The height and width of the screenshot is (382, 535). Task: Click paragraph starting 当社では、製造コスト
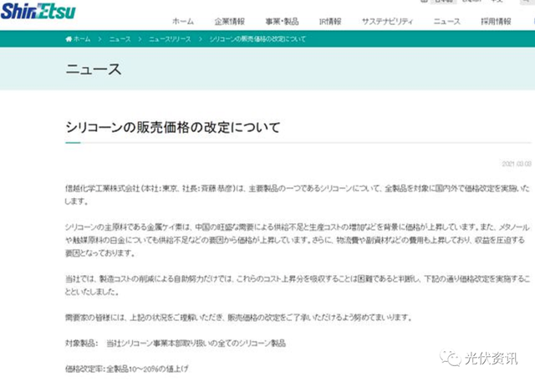point(298,285)
